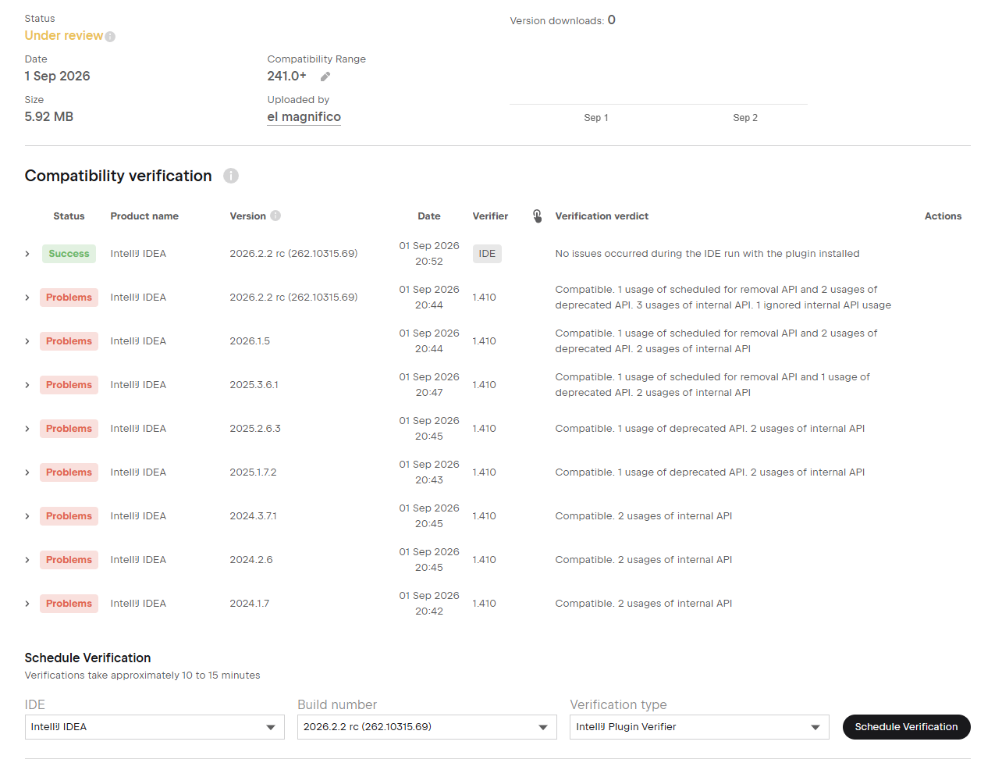Open the Build number dropdown
This screenshot has width=1002, height=770.
pos(427,727)
